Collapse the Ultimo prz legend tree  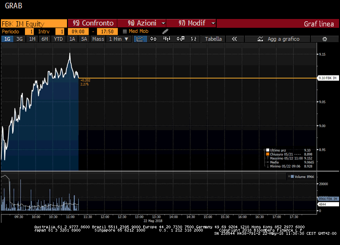[x=267, y=151]
